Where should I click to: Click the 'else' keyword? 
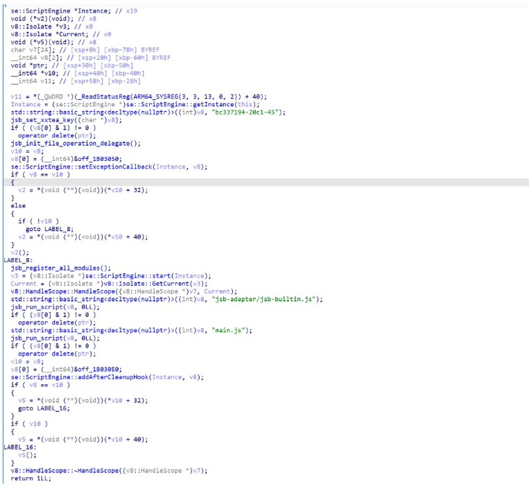pos(18,206)
